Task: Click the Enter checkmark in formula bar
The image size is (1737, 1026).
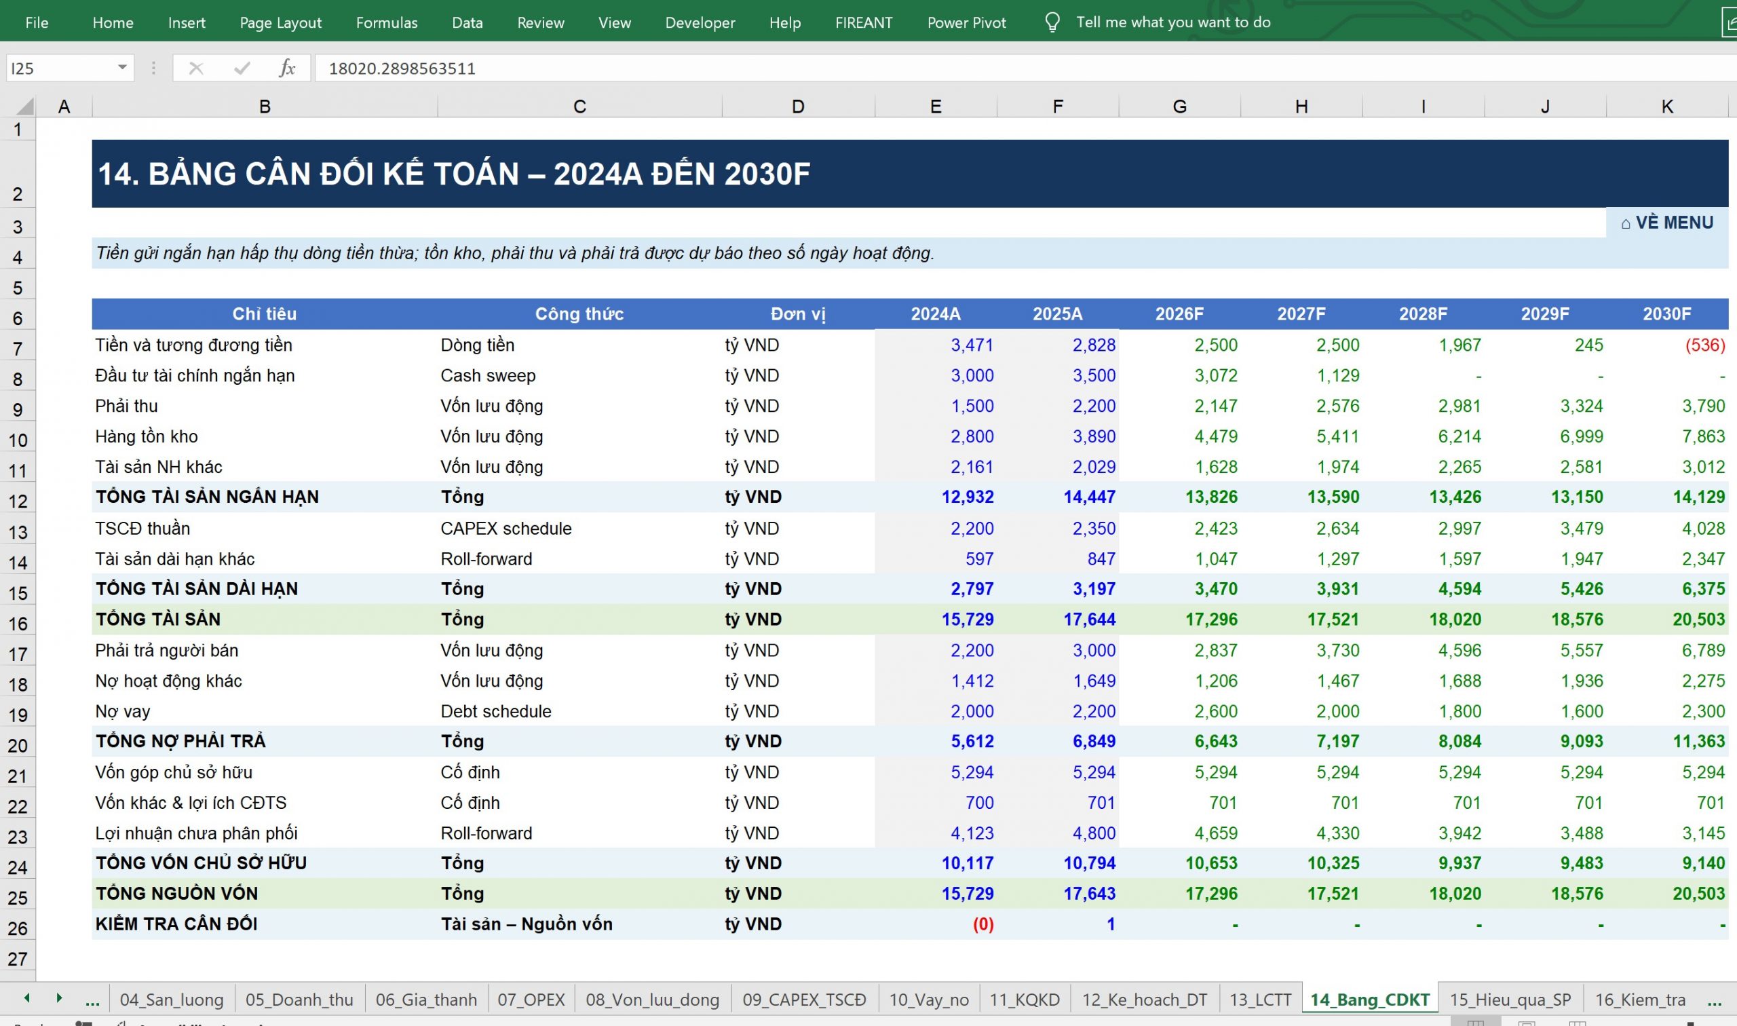Action: (x=242, y=69)
